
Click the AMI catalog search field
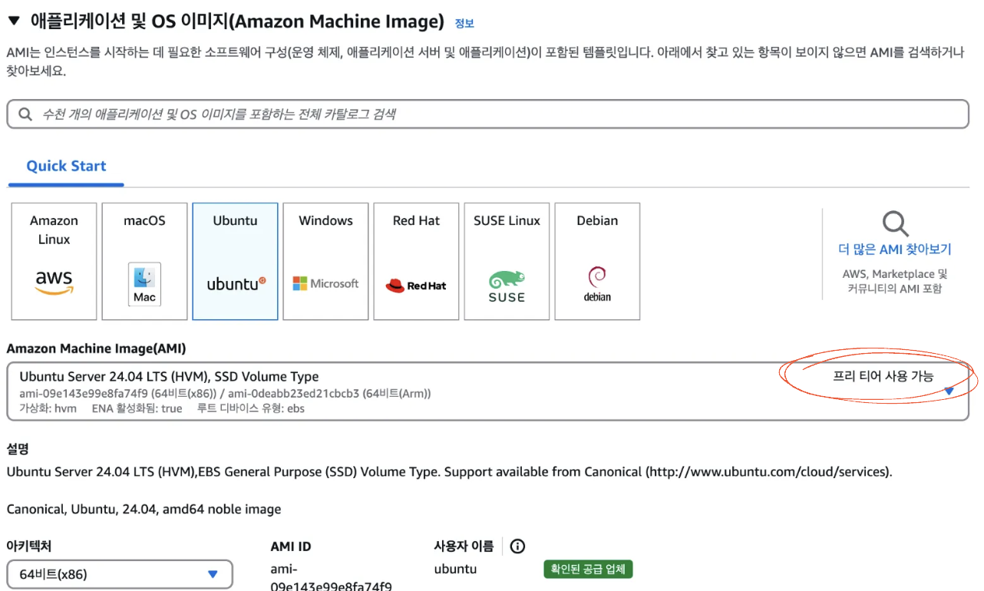click(488, 114)
